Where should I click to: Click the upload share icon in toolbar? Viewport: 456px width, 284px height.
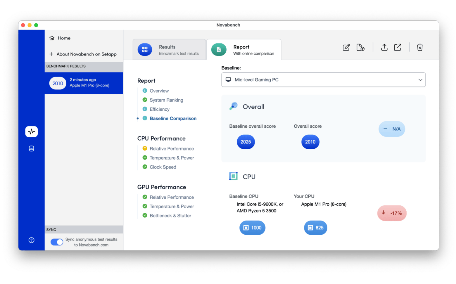click(x=384, y=47)
